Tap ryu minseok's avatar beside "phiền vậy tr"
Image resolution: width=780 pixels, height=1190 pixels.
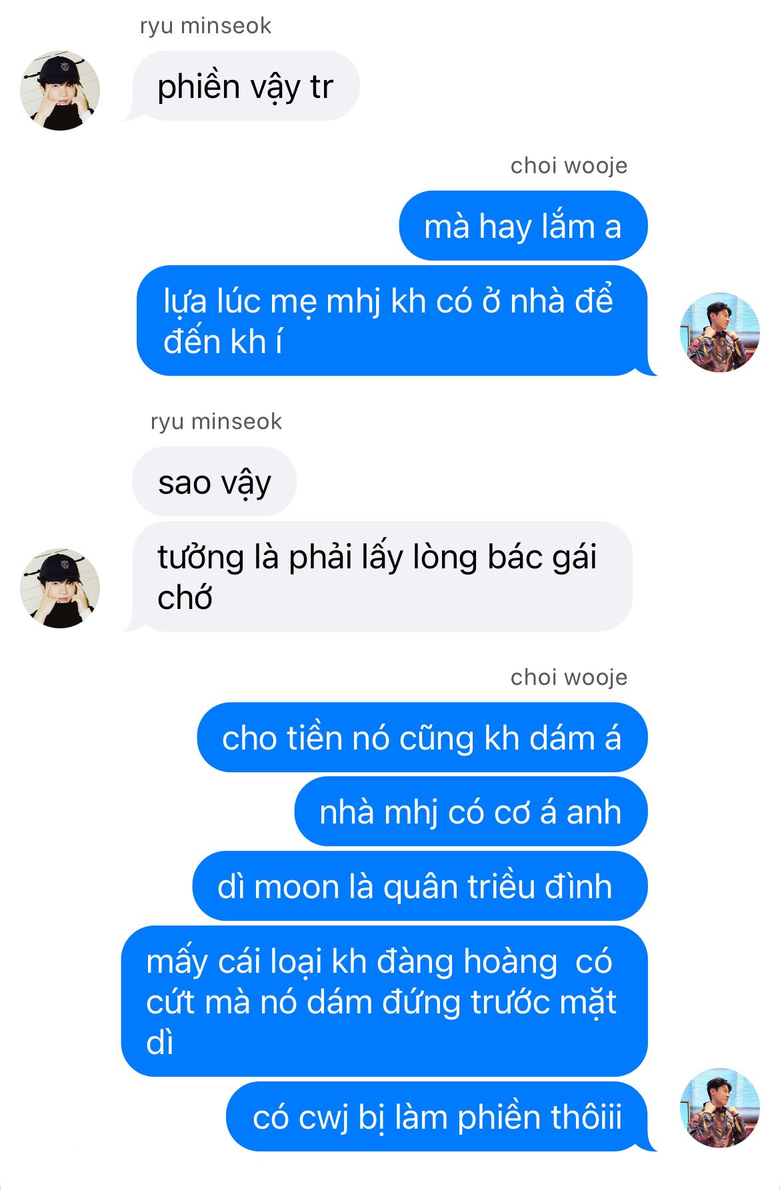click(x=60, y=90)
